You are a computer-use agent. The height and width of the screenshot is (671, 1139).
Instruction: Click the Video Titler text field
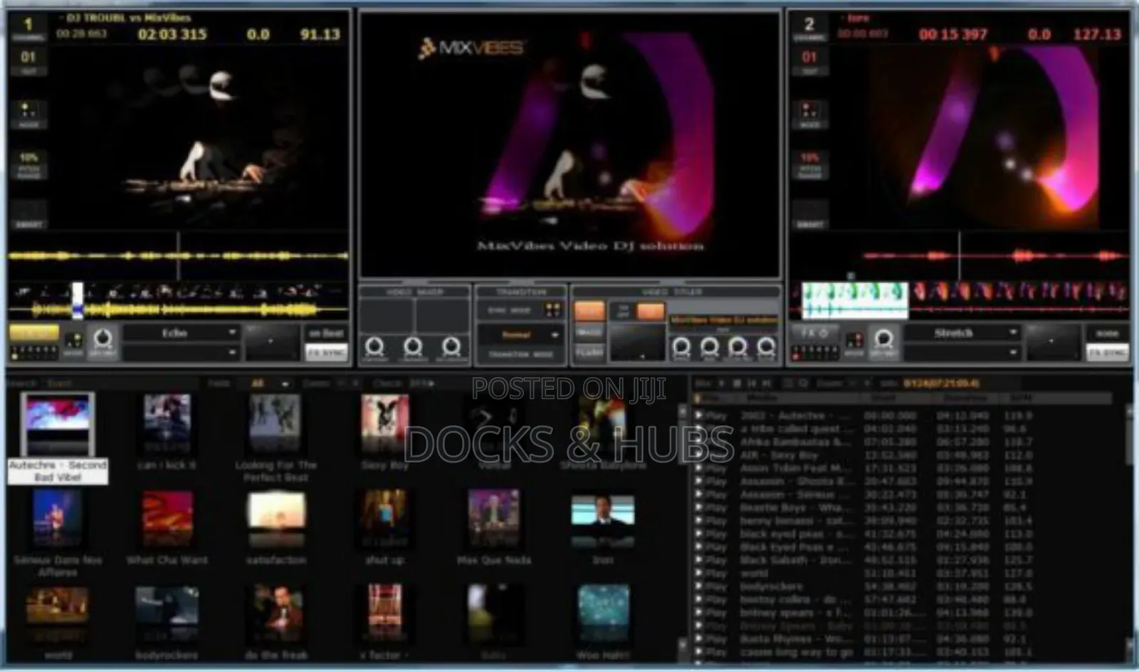point(723,320)
